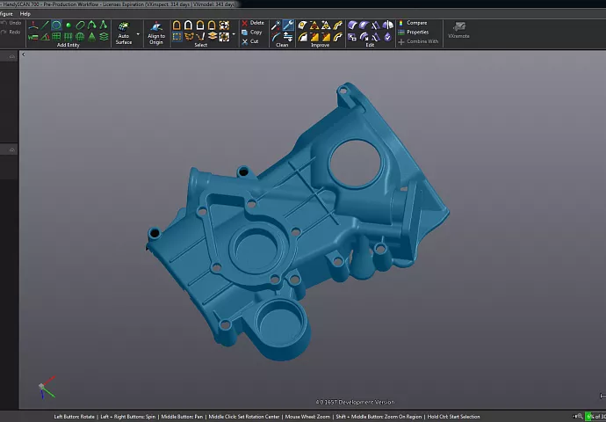Click the Undo button
606x422 pixels.
point(11,23)
